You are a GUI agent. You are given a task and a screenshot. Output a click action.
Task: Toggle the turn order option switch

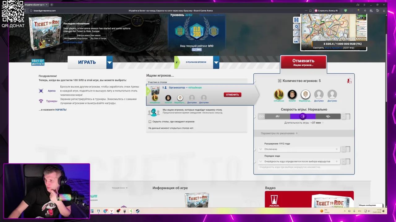coord(346,162)
